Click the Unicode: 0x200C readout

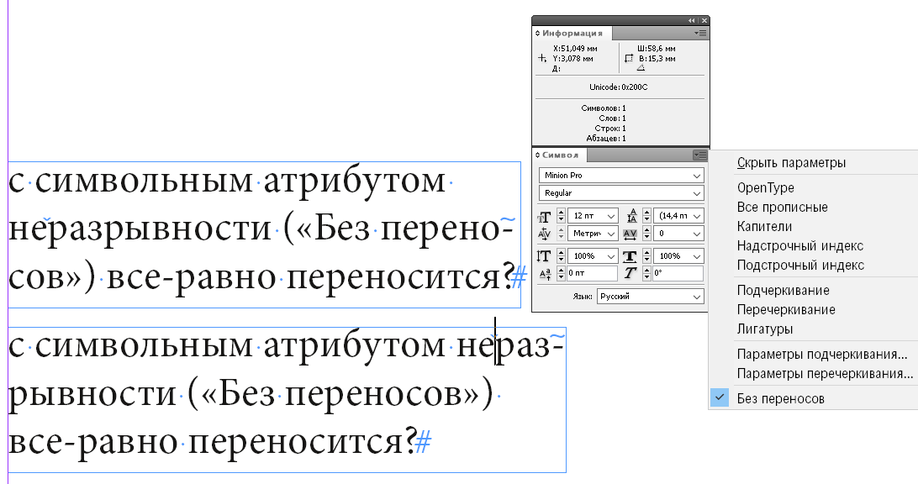[618, 87]
